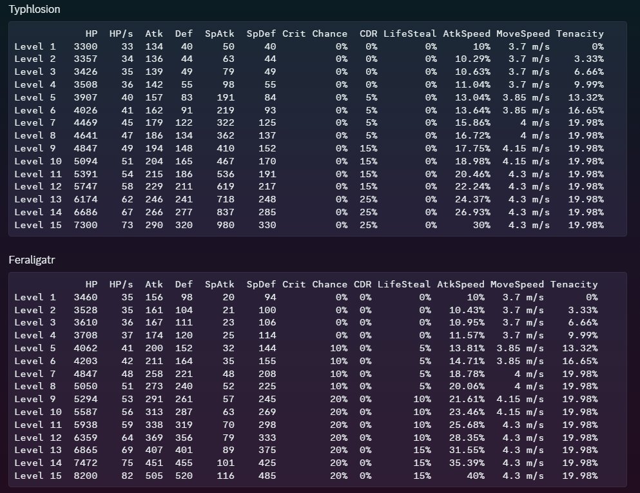Click Feraligatr Level 12 Def value 356
The height and width of the screenshot is (493, 640).
tap(184, 438)
